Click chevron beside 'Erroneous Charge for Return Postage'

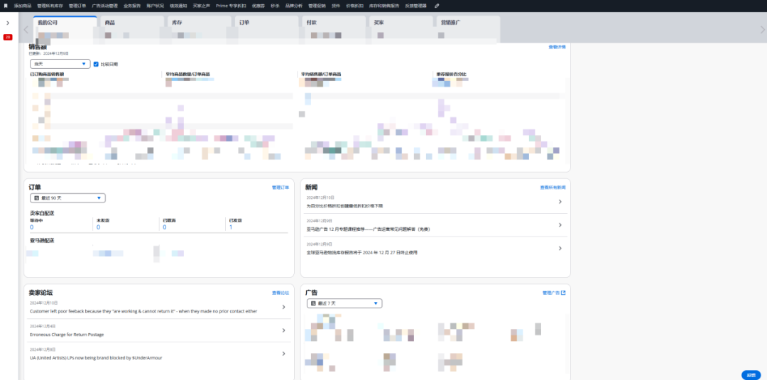283,330
